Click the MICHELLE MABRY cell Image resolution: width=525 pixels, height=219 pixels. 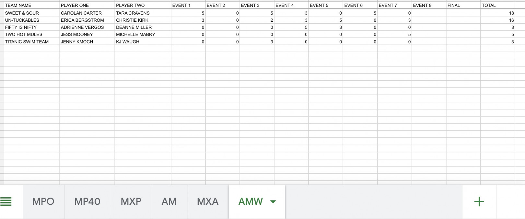(143, 34)
